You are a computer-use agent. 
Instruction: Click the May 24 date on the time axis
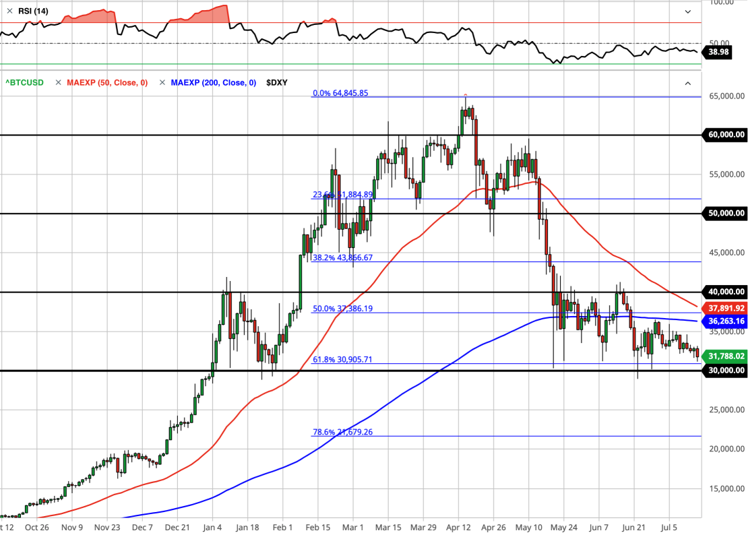coord(564,528)
